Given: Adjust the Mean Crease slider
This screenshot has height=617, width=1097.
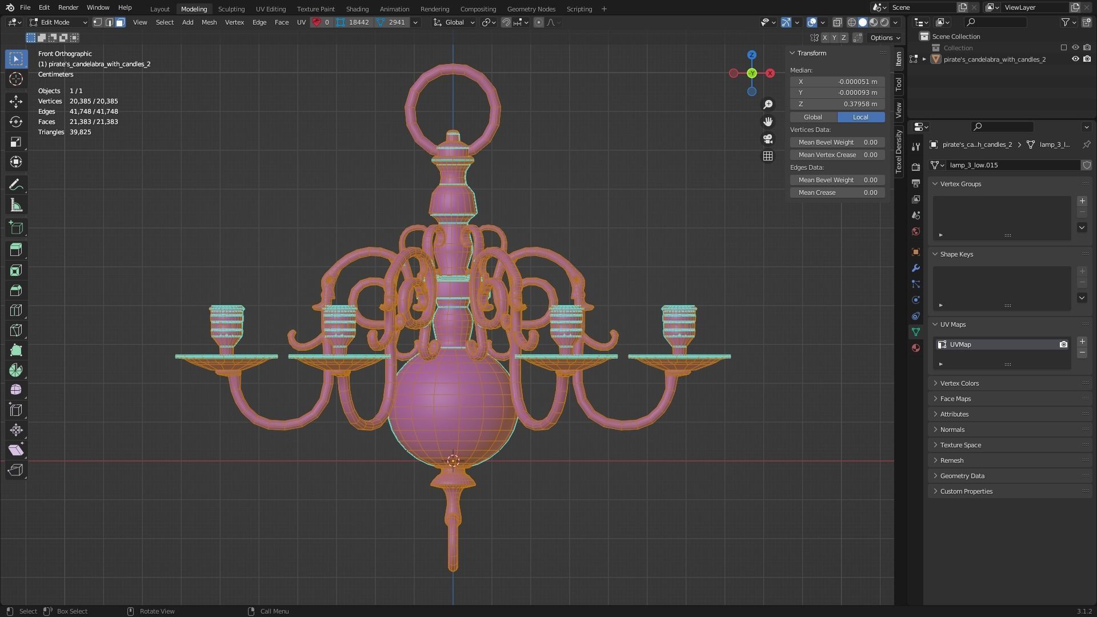Looking at the screenshot, I should (838, 193).
